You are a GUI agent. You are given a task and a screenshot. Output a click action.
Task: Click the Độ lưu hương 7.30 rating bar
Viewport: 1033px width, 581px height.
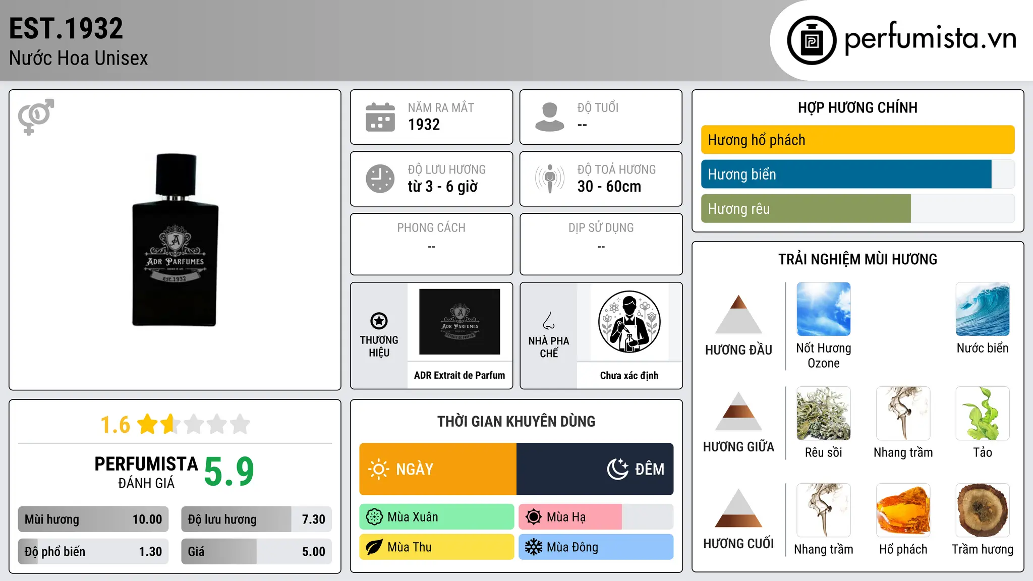256,519
